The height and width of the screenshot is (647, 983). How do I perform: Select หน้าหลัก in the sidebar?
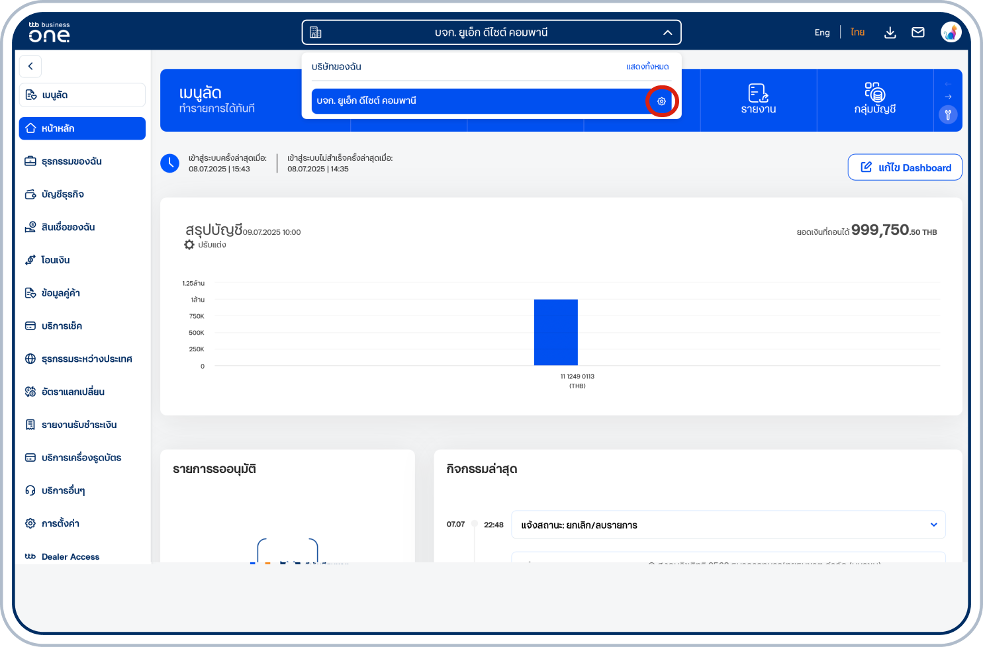click(82, 128)
